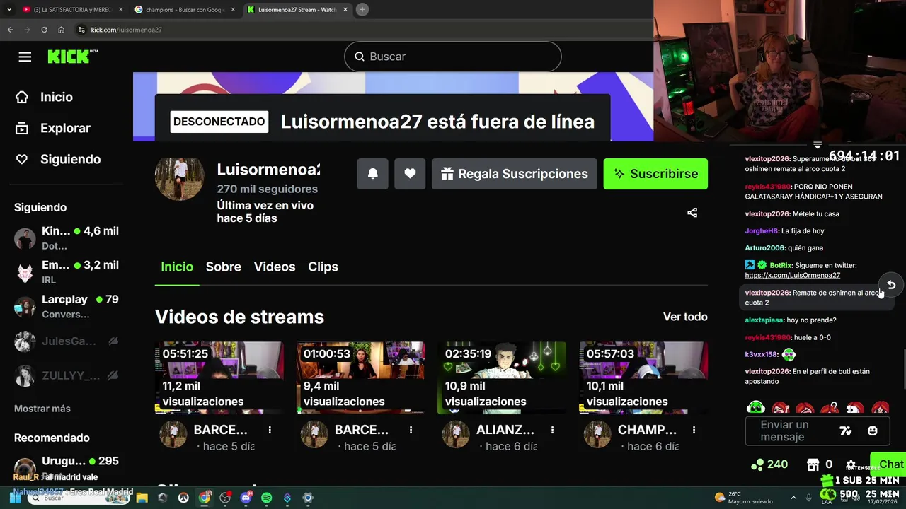Open options menu for CHAMP... video

pos(694,430)
